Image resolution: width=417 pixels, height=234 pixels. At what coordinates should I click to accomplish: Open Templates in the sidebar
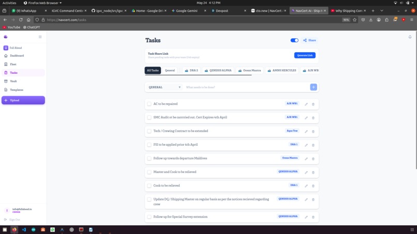click(x=23, y=90)
